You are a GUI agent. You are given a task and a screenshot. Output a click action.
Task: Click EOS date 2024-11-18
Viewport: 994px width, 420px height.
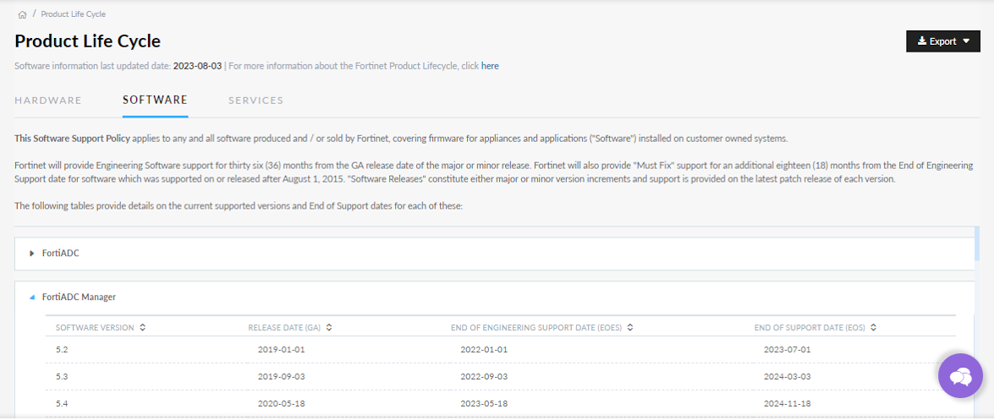(x=788, y=404)
